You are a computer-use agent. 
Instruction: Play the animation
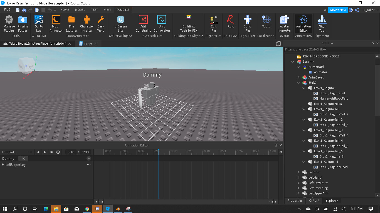(45, 152)
